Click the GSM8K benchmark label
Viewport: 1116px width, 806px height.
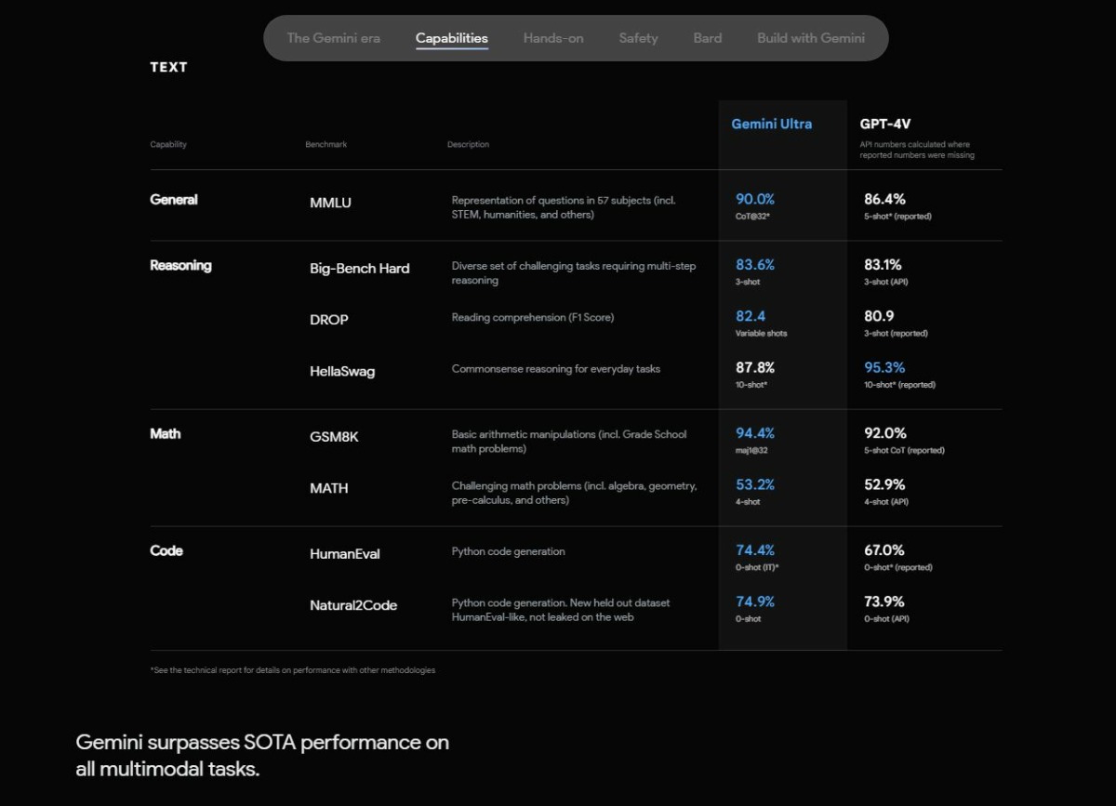tap(334, 437)
